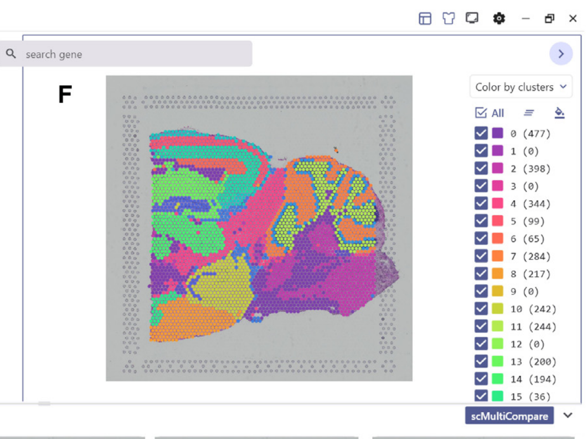Click the t-shirt theme icon
Viewport: 587px width, 439px height.
point(448,19)
